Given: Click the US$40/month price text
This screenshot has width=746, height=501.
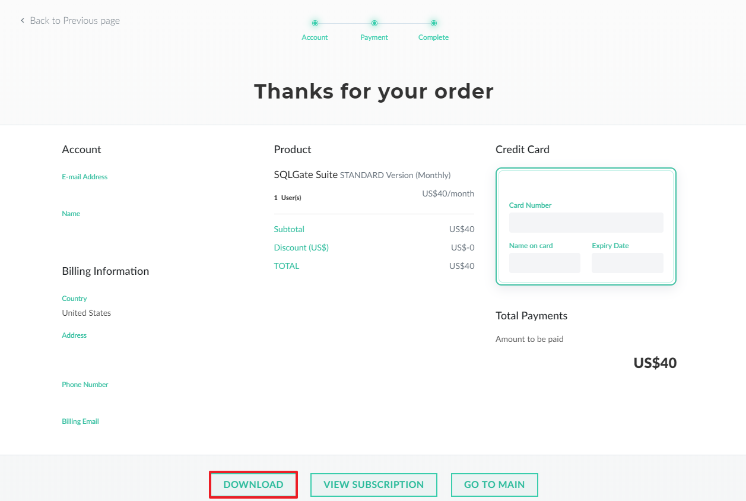Looking at the screenshot, I should 448,194.
